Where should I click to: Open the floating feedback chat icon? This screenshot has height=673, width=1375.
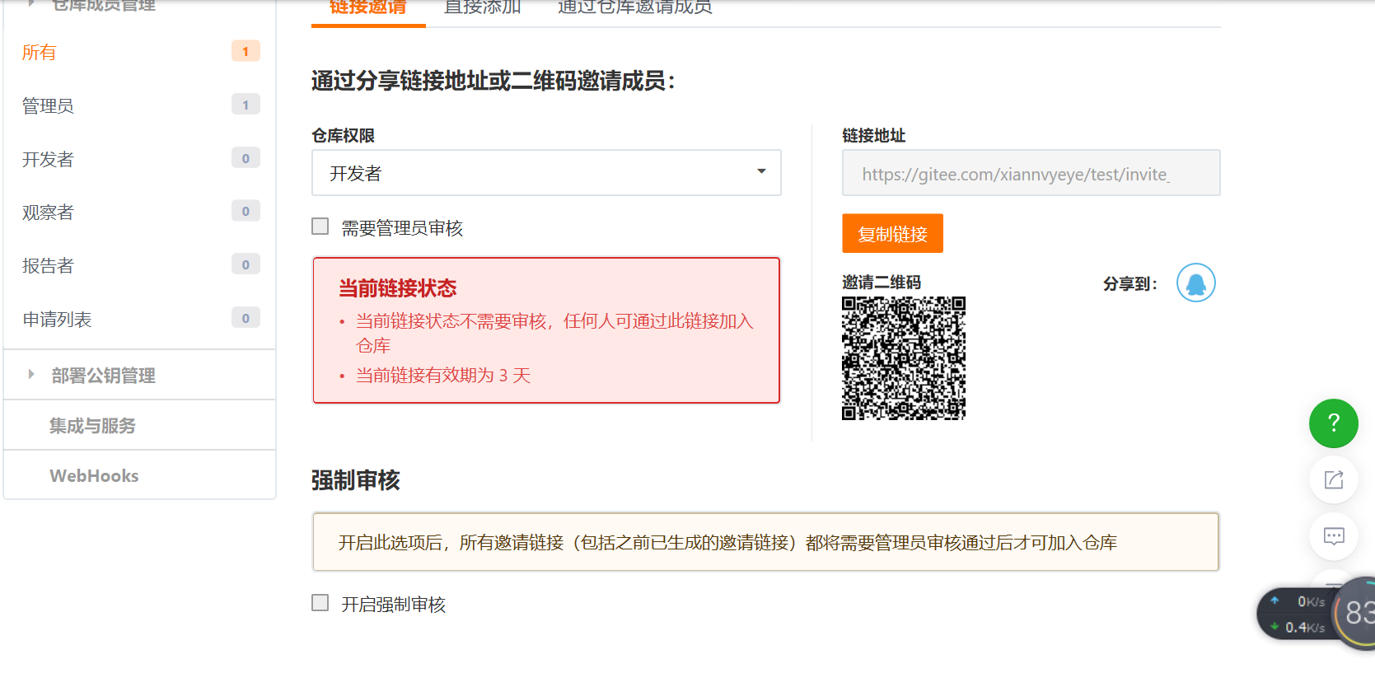[1333, 536]
